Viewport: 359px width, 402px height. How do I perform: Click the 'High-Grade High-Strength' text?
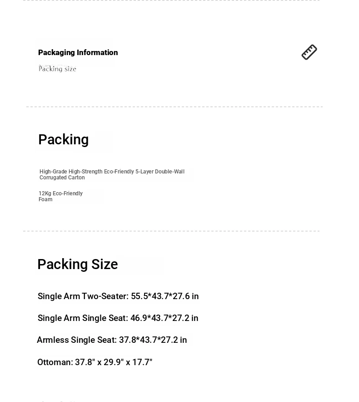(x=71, y=172)
